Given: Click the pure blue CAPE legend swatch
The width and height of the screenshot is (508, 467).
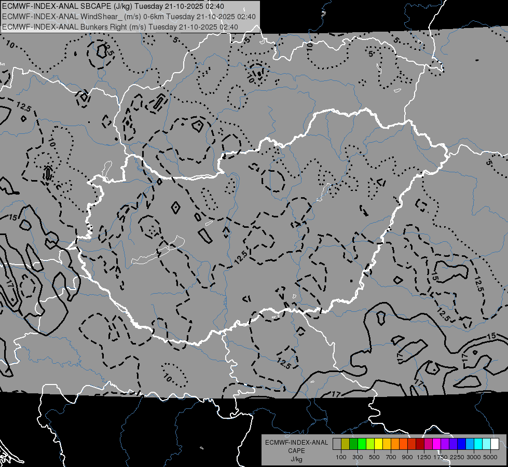Looking at the screenshot, I should coord(462,444).
